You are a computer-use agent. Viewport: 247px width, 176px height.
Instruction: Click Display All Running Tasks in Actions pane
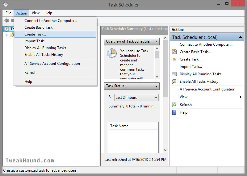click(200, 74)
